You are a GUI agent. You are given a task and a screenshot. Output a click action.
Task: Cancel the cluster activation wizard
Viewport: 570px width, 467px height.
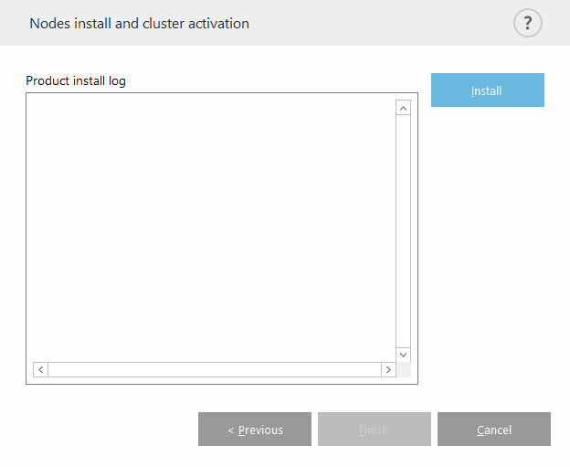click(x=493, y=430)
